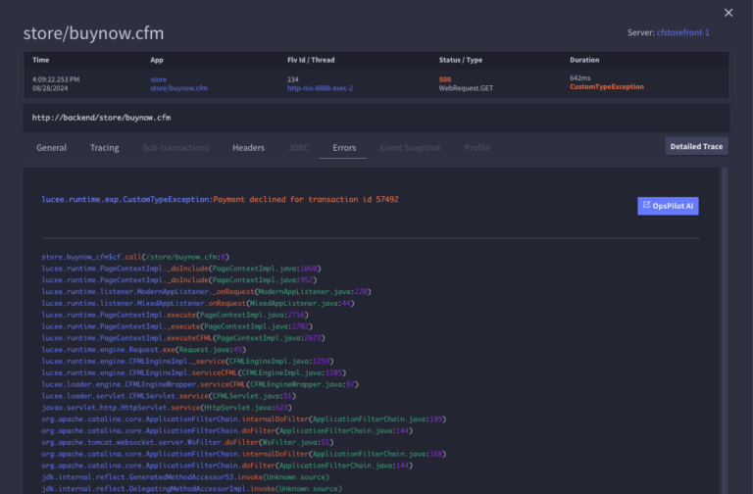Viewport: 753px width, 494px height.
Task: Close the transaction detail dialog
Action: (x=728, y=13)
